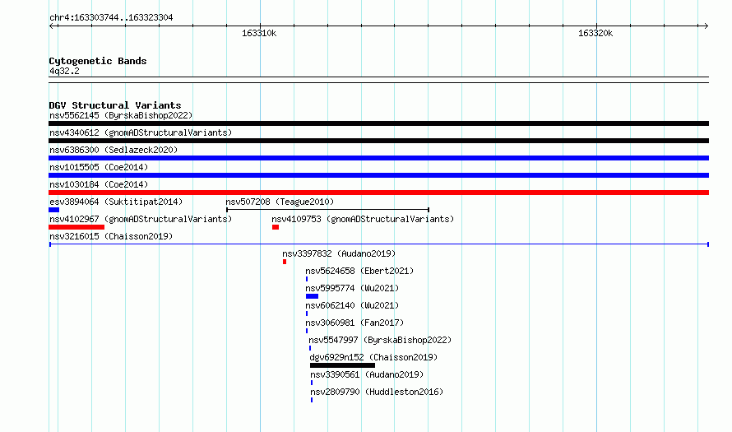The width and height of the screenshot is (732, 432).
Task: Open variant nsv5547997 (ByrskaBishop2022) label
Action: coord(380,341)
